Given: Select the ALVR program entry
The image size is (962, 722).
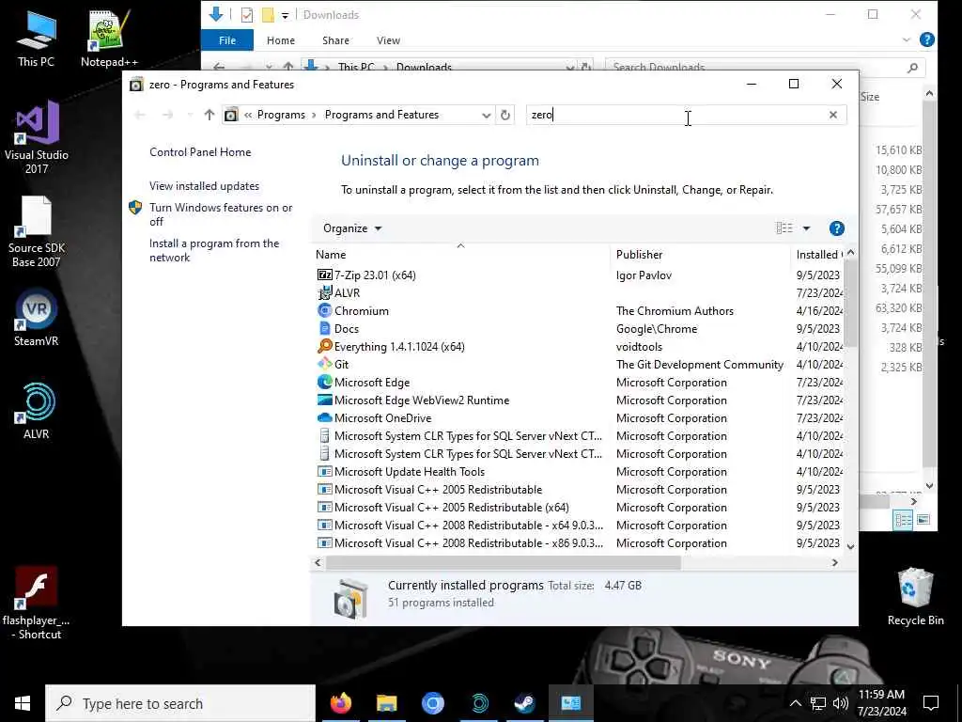Looking at the screenshot, I should coord(338,293).
